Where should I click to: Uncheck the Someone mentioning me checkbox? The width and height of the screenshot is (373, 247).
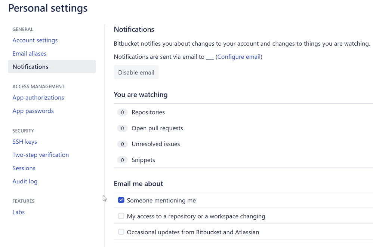pos(121,200)
